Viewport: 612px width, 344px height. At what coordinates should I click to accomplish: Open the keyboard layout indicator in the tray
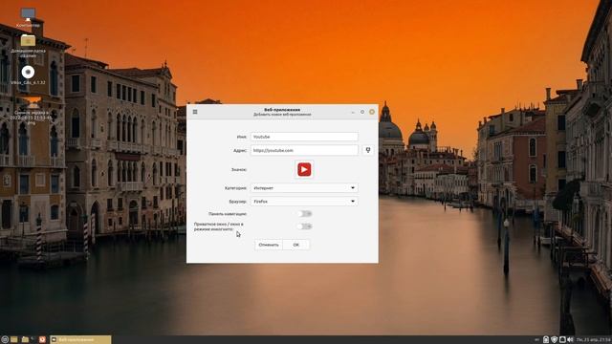point(537,340)
